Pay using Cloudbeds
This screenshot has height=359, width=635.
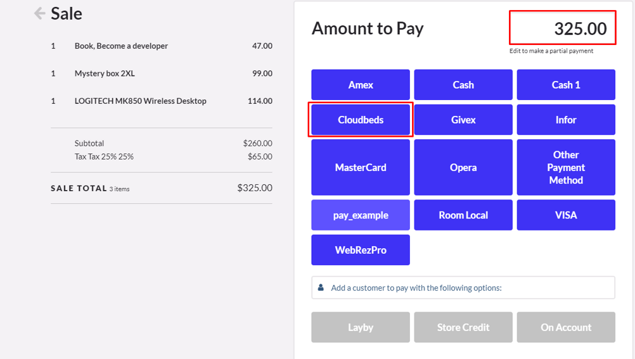tap(361, 120)
